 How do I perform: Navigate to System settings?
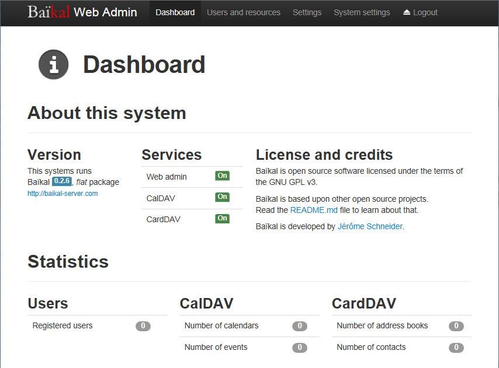click(362, 12)
